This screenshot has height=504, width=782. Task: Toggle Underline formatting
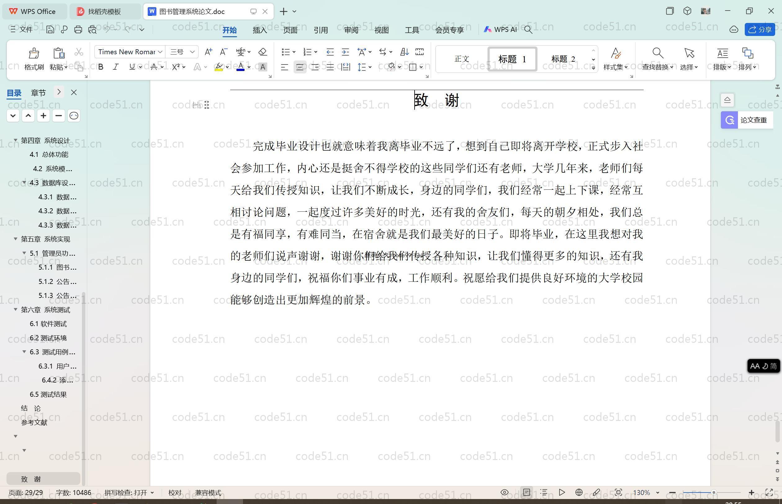pyautogui.click(x=132, y=67)
